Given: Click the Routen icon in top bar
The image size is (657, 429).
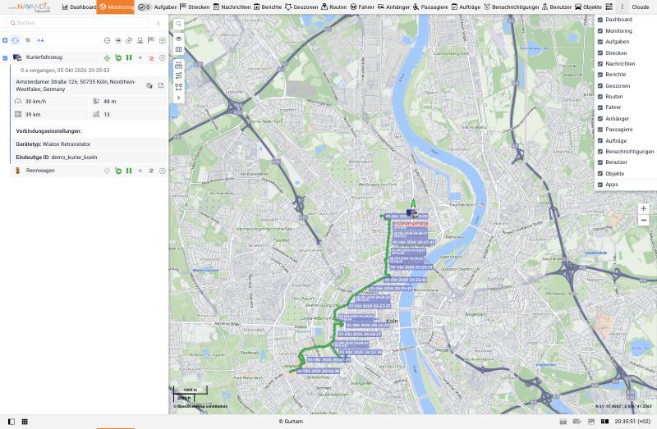Looking at the screenshot, I should click(x=324, y=7).
